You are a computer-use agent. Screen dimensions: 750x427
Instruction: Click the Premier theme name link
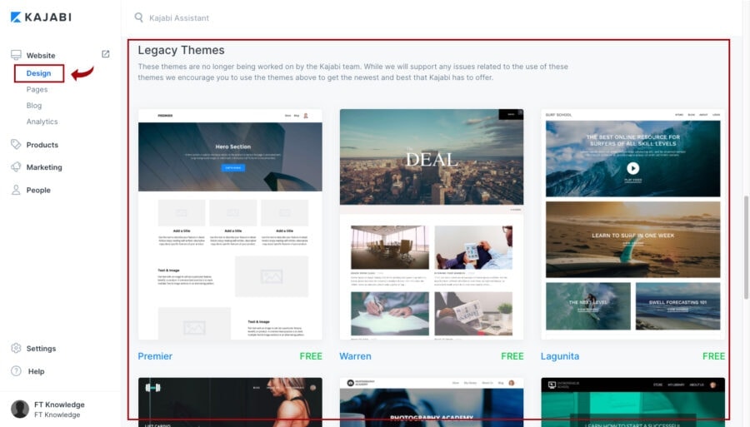pos(155,356)
